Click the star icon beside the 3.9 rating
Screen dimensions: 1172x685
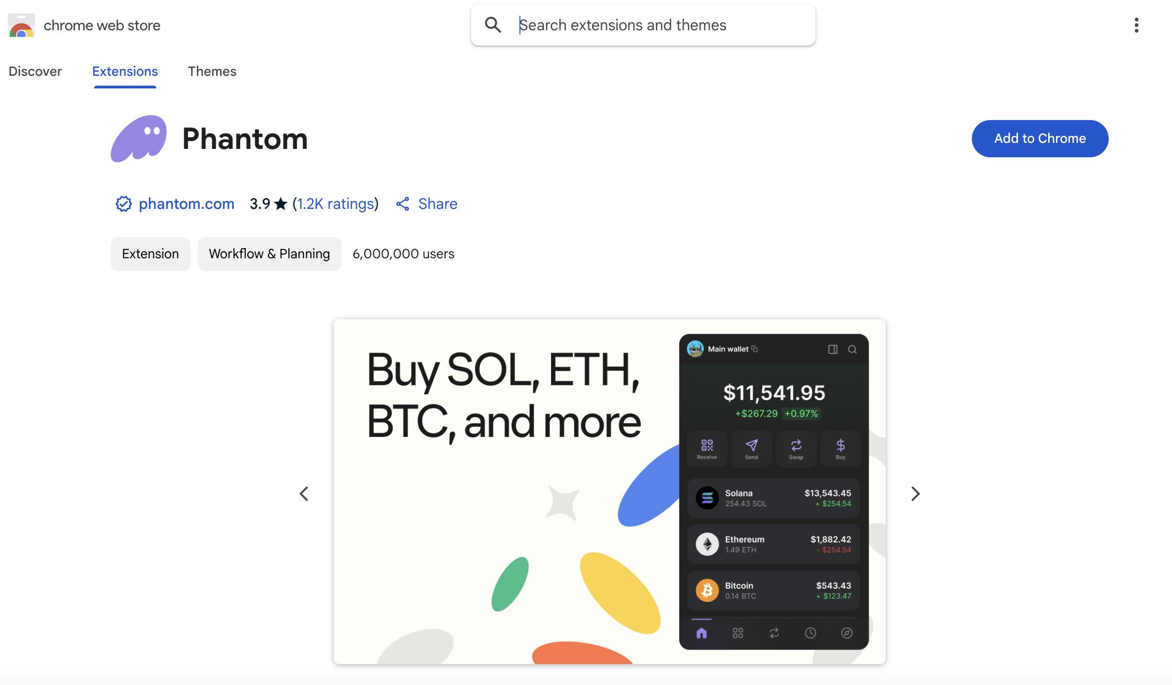click(281, 204)
